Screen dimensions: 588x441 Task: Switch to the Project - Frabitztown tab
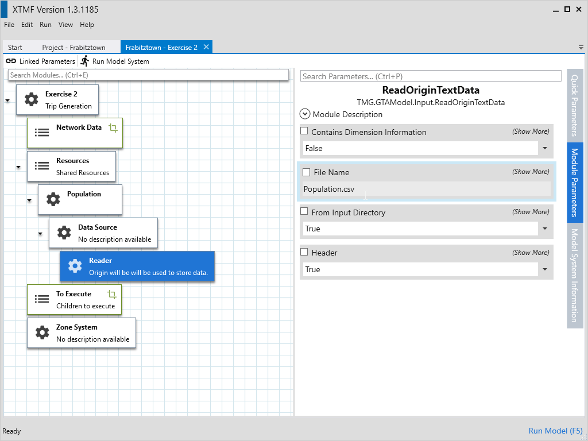[73, 48]
